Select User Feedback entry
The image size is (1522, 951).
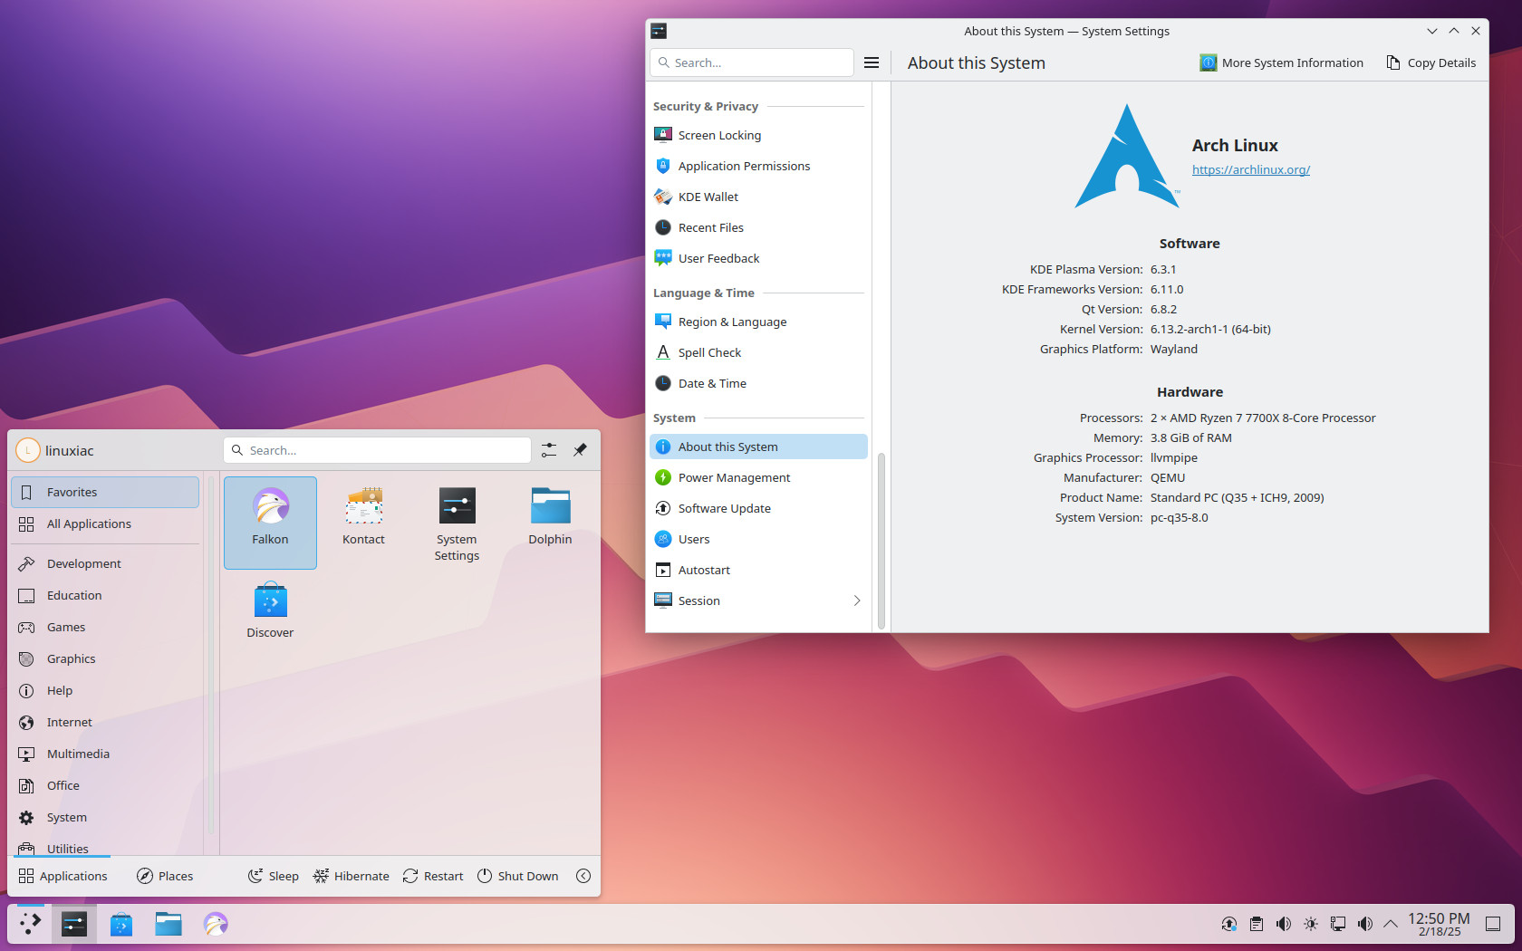tap(758, 258)
